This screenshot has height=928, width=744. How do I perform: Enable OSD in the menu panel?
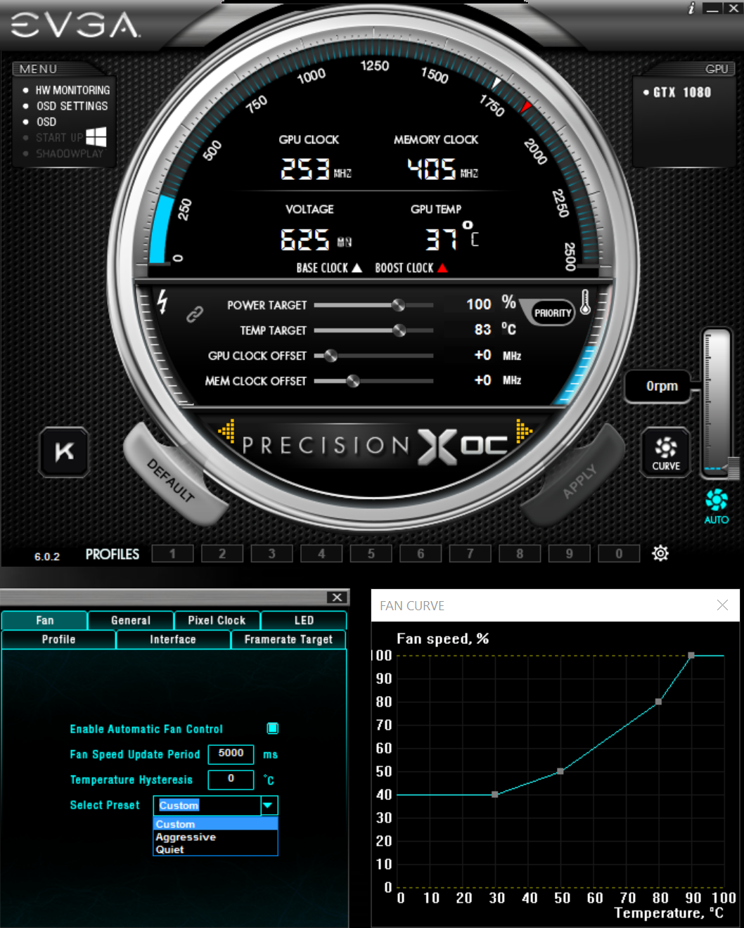point(46,122)
